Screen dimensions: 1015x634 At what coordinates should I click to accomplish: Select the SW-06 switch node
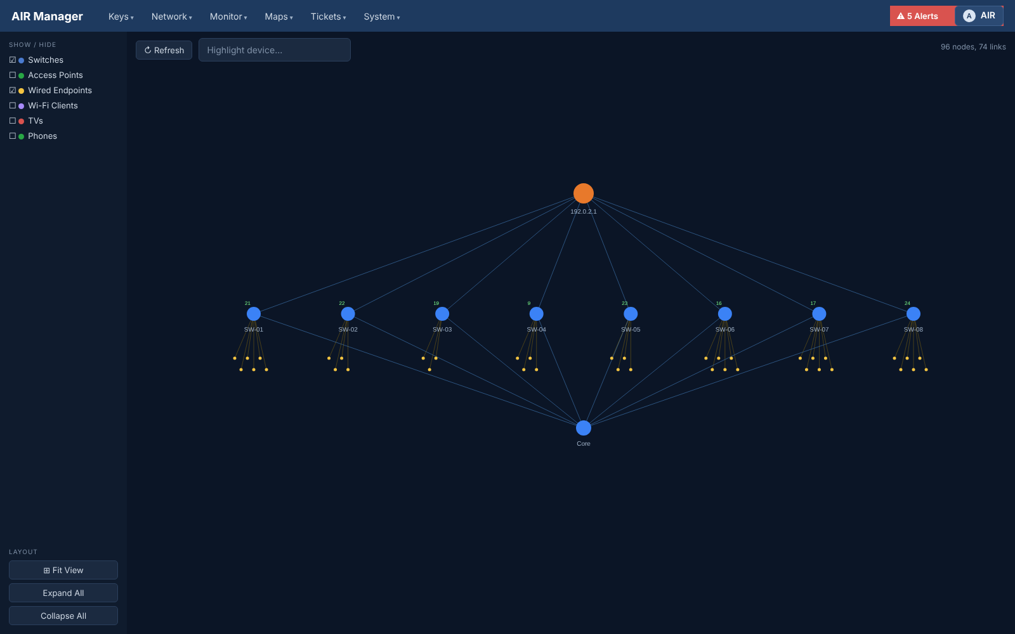coord(724,314)
